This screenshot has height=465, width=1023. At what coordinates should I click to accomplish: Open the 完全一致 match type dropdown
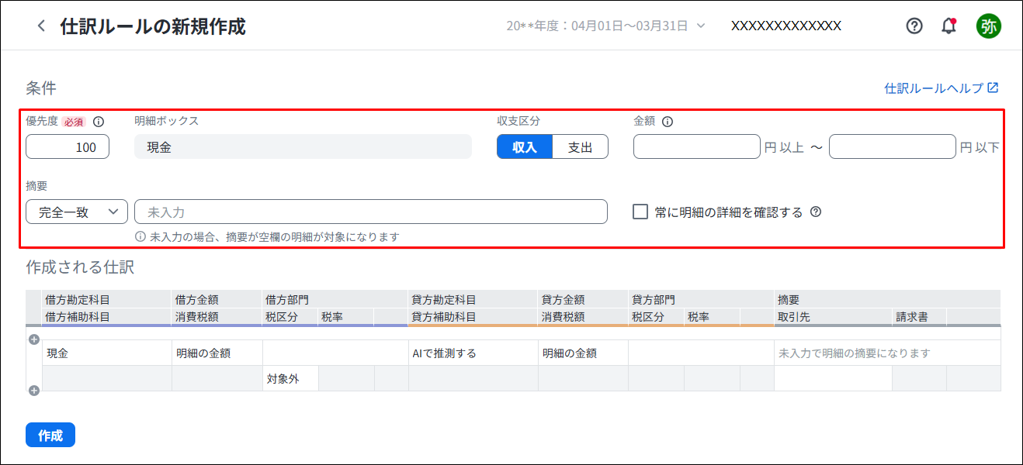tap(76, 212)
